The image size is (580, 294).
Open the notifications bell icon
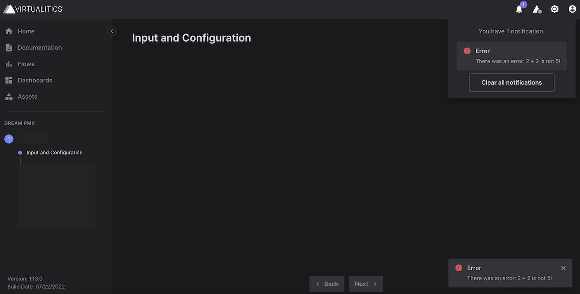pyautogui.click(x=519, y=9)
